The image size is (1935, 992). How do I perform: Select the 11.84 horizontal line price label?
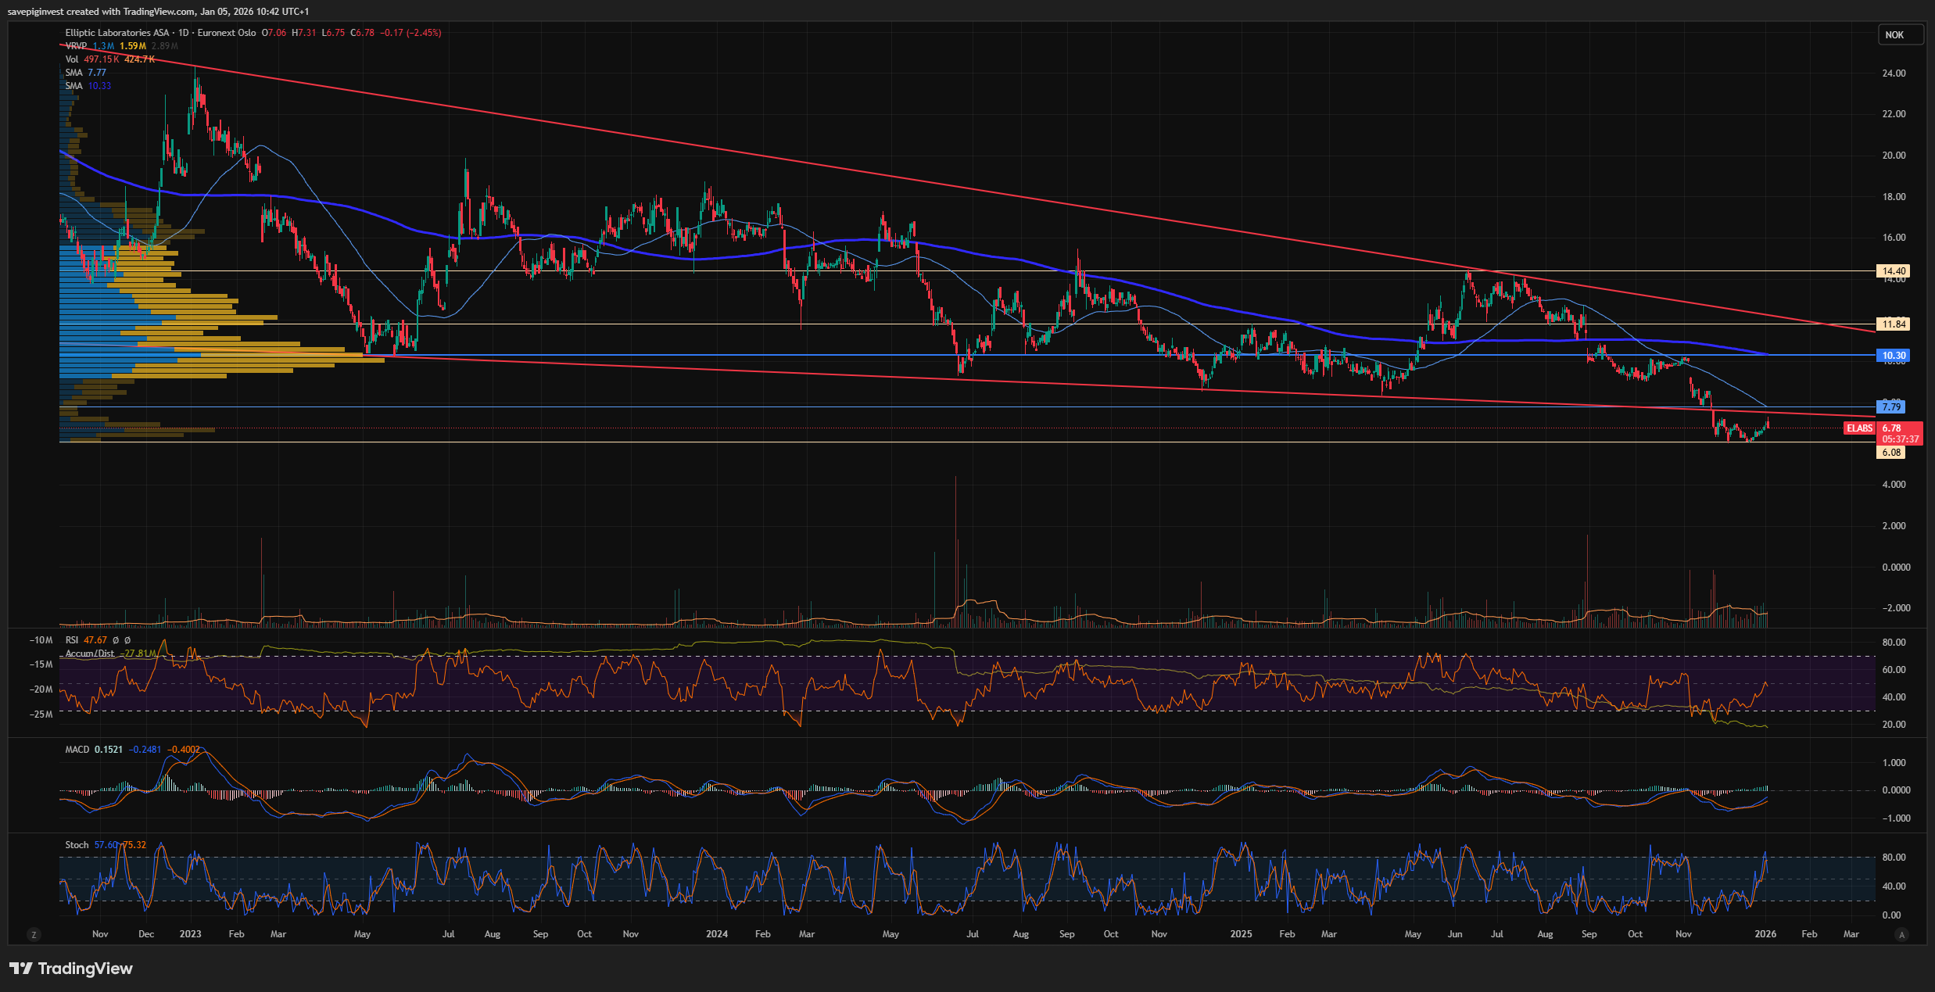1893,324
